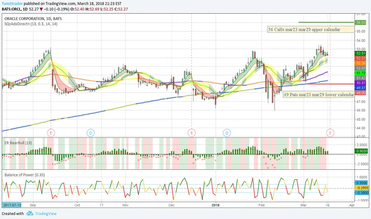Click the C:52.27 close value in header
371x219 pixels.
point(121,9)
